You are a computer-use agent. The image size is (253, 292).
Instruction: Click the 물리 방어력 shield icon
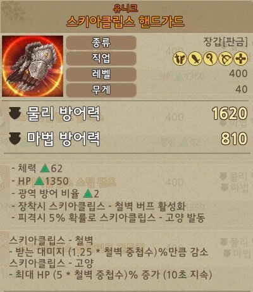15,113
